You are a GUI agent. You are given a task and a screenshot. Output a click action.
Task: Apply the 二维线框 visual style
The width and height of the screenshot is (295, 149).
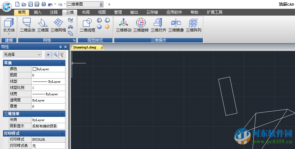click(87, 25)
